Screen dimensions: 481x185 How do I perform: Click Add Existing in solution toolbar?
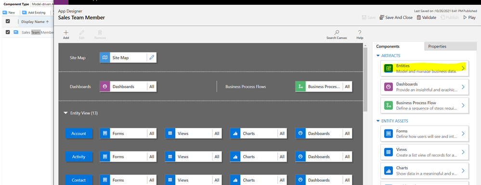(34, 12)
